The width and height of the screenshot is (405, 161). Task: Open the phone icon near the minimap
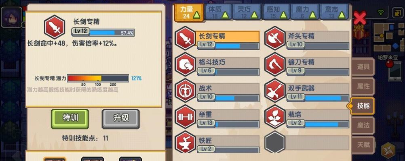coord(395,71)
